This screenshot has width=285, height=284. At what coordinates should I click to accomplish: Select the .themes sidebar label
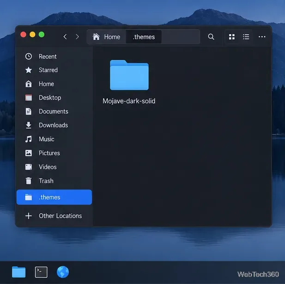coord(49,197)
